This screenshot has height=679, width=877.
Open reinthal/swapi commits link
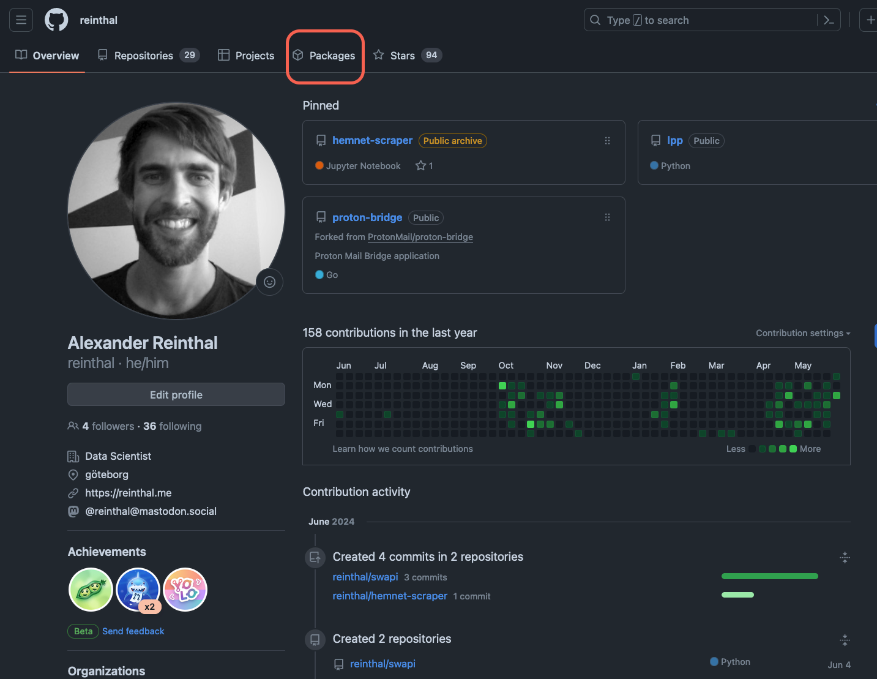(365, 577)
